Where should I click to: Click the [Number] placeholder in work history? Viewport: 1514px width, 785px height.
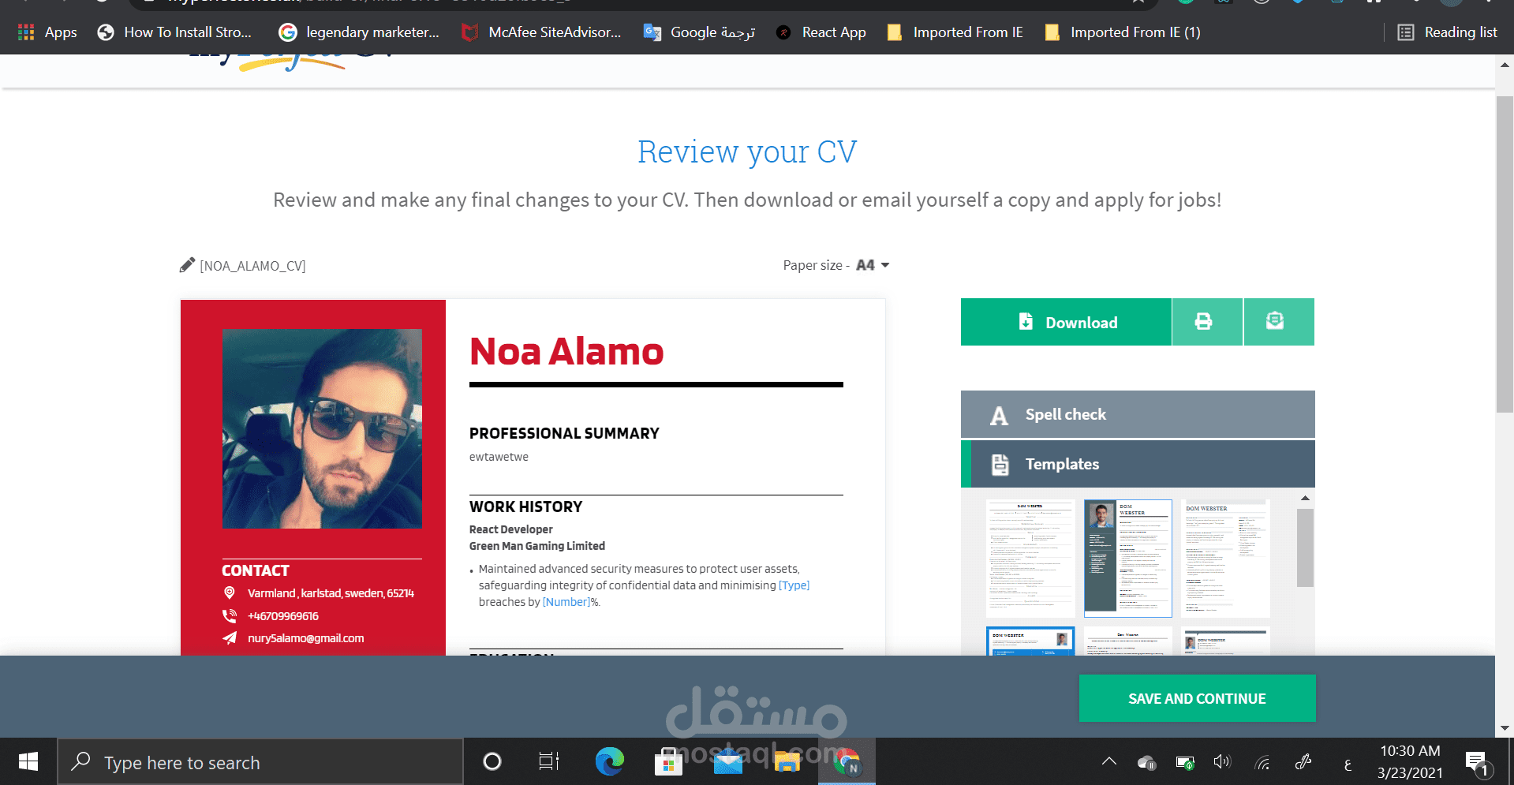pos(566,602)
